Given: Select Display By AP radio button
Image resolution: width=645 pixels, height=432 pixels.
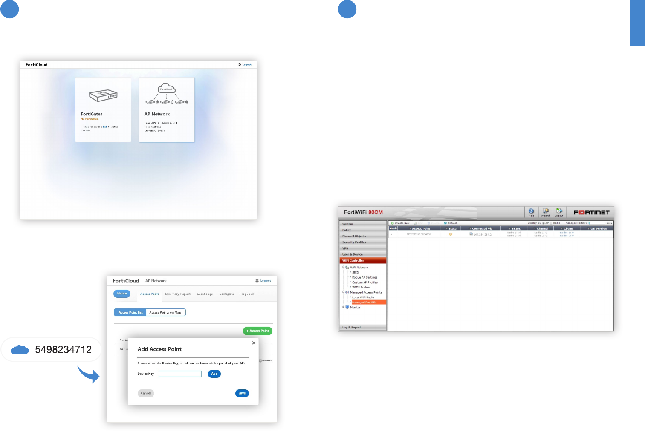Looking at the screenshot, I should click(x=543, y=223).
